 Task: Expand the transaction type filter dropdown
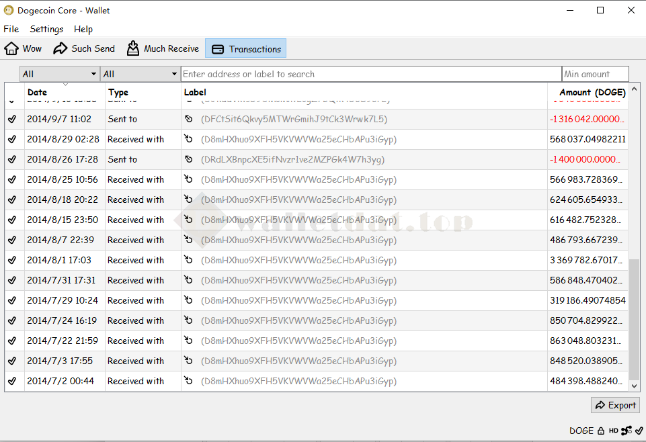(x=140, y=74)
